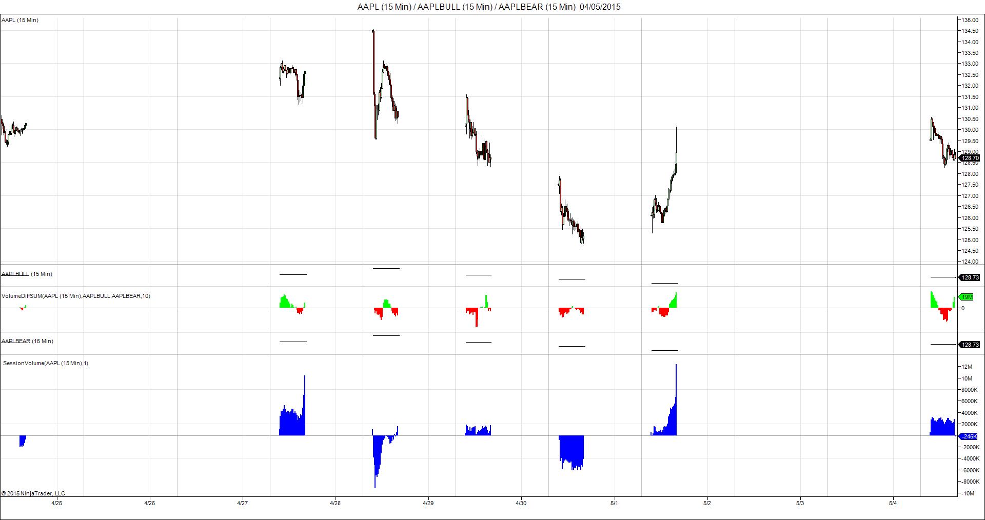Screen dimensions: 985x520
Task: Click the 0 label on the VolumeDiffSUM axis
Action: [963, 308]
